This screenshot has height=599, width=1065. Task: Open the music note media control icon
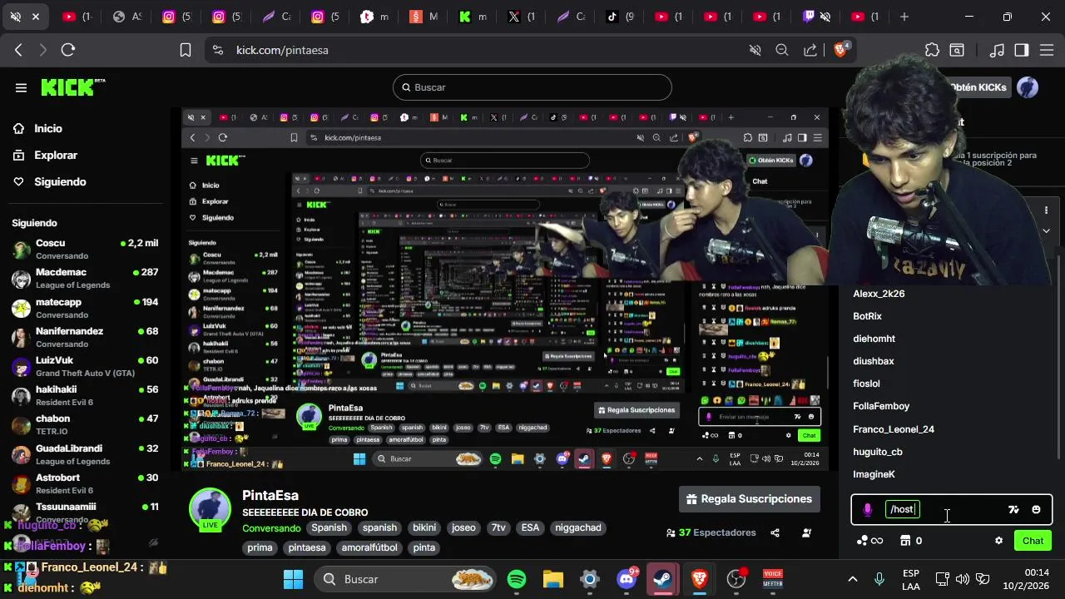coord(997,50)
